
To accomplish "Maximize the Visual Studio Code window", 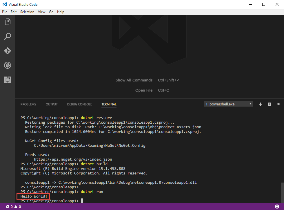I will [x=264, y=4].
